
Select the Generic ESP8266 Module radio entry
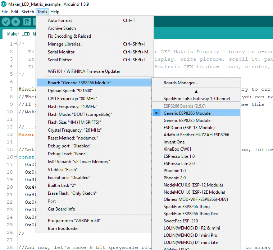187,113
